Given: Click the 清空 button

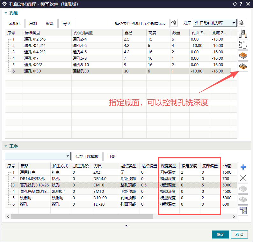Looking at the screenshot, I should (66, 23).
